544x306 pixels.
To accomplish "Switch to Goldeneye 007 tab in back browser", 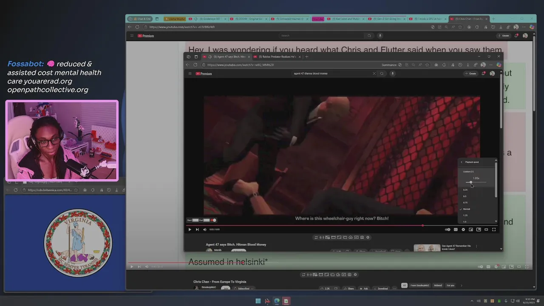I will 207,19.
